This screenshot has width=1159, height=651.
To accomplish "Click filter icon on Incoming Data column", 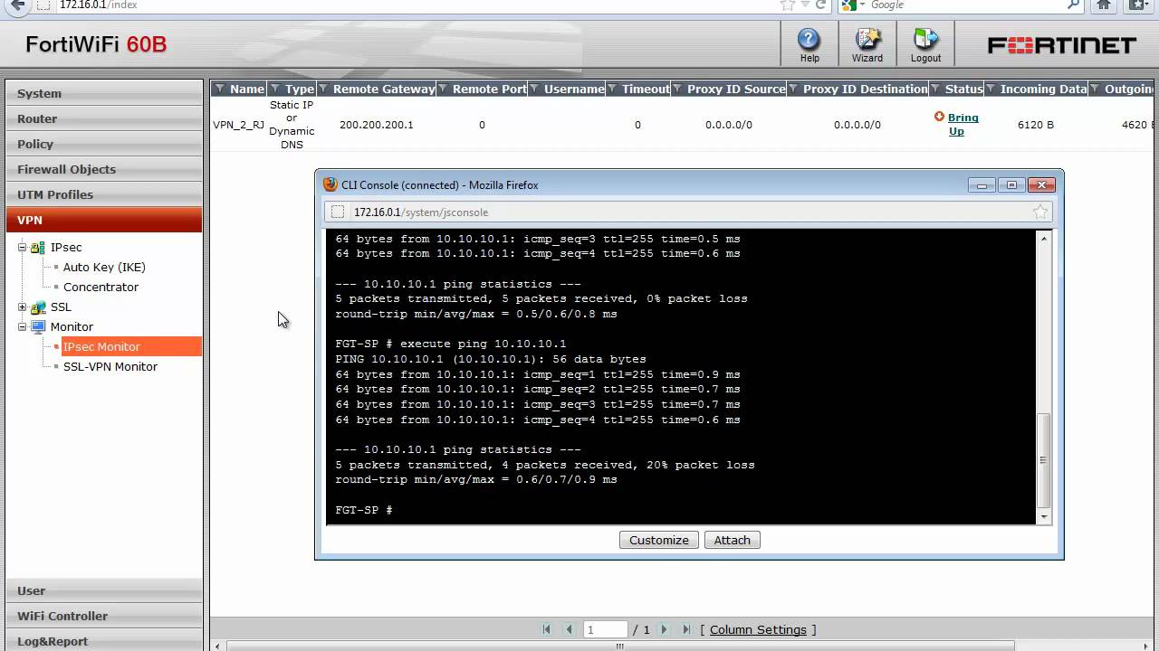I will [991, 89].
